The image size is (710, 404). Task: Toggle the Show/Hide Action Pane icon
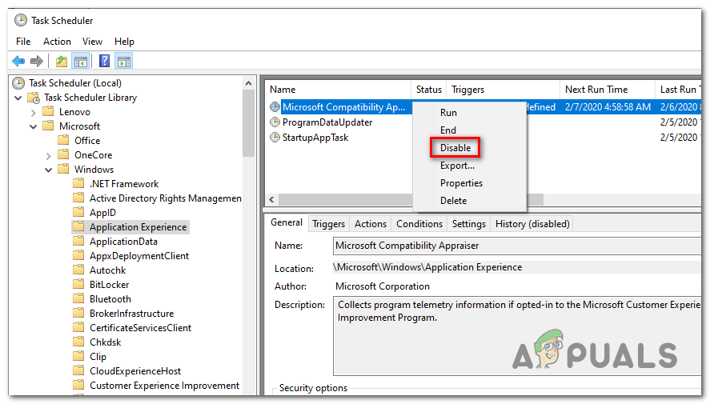(x=123, y=61)
